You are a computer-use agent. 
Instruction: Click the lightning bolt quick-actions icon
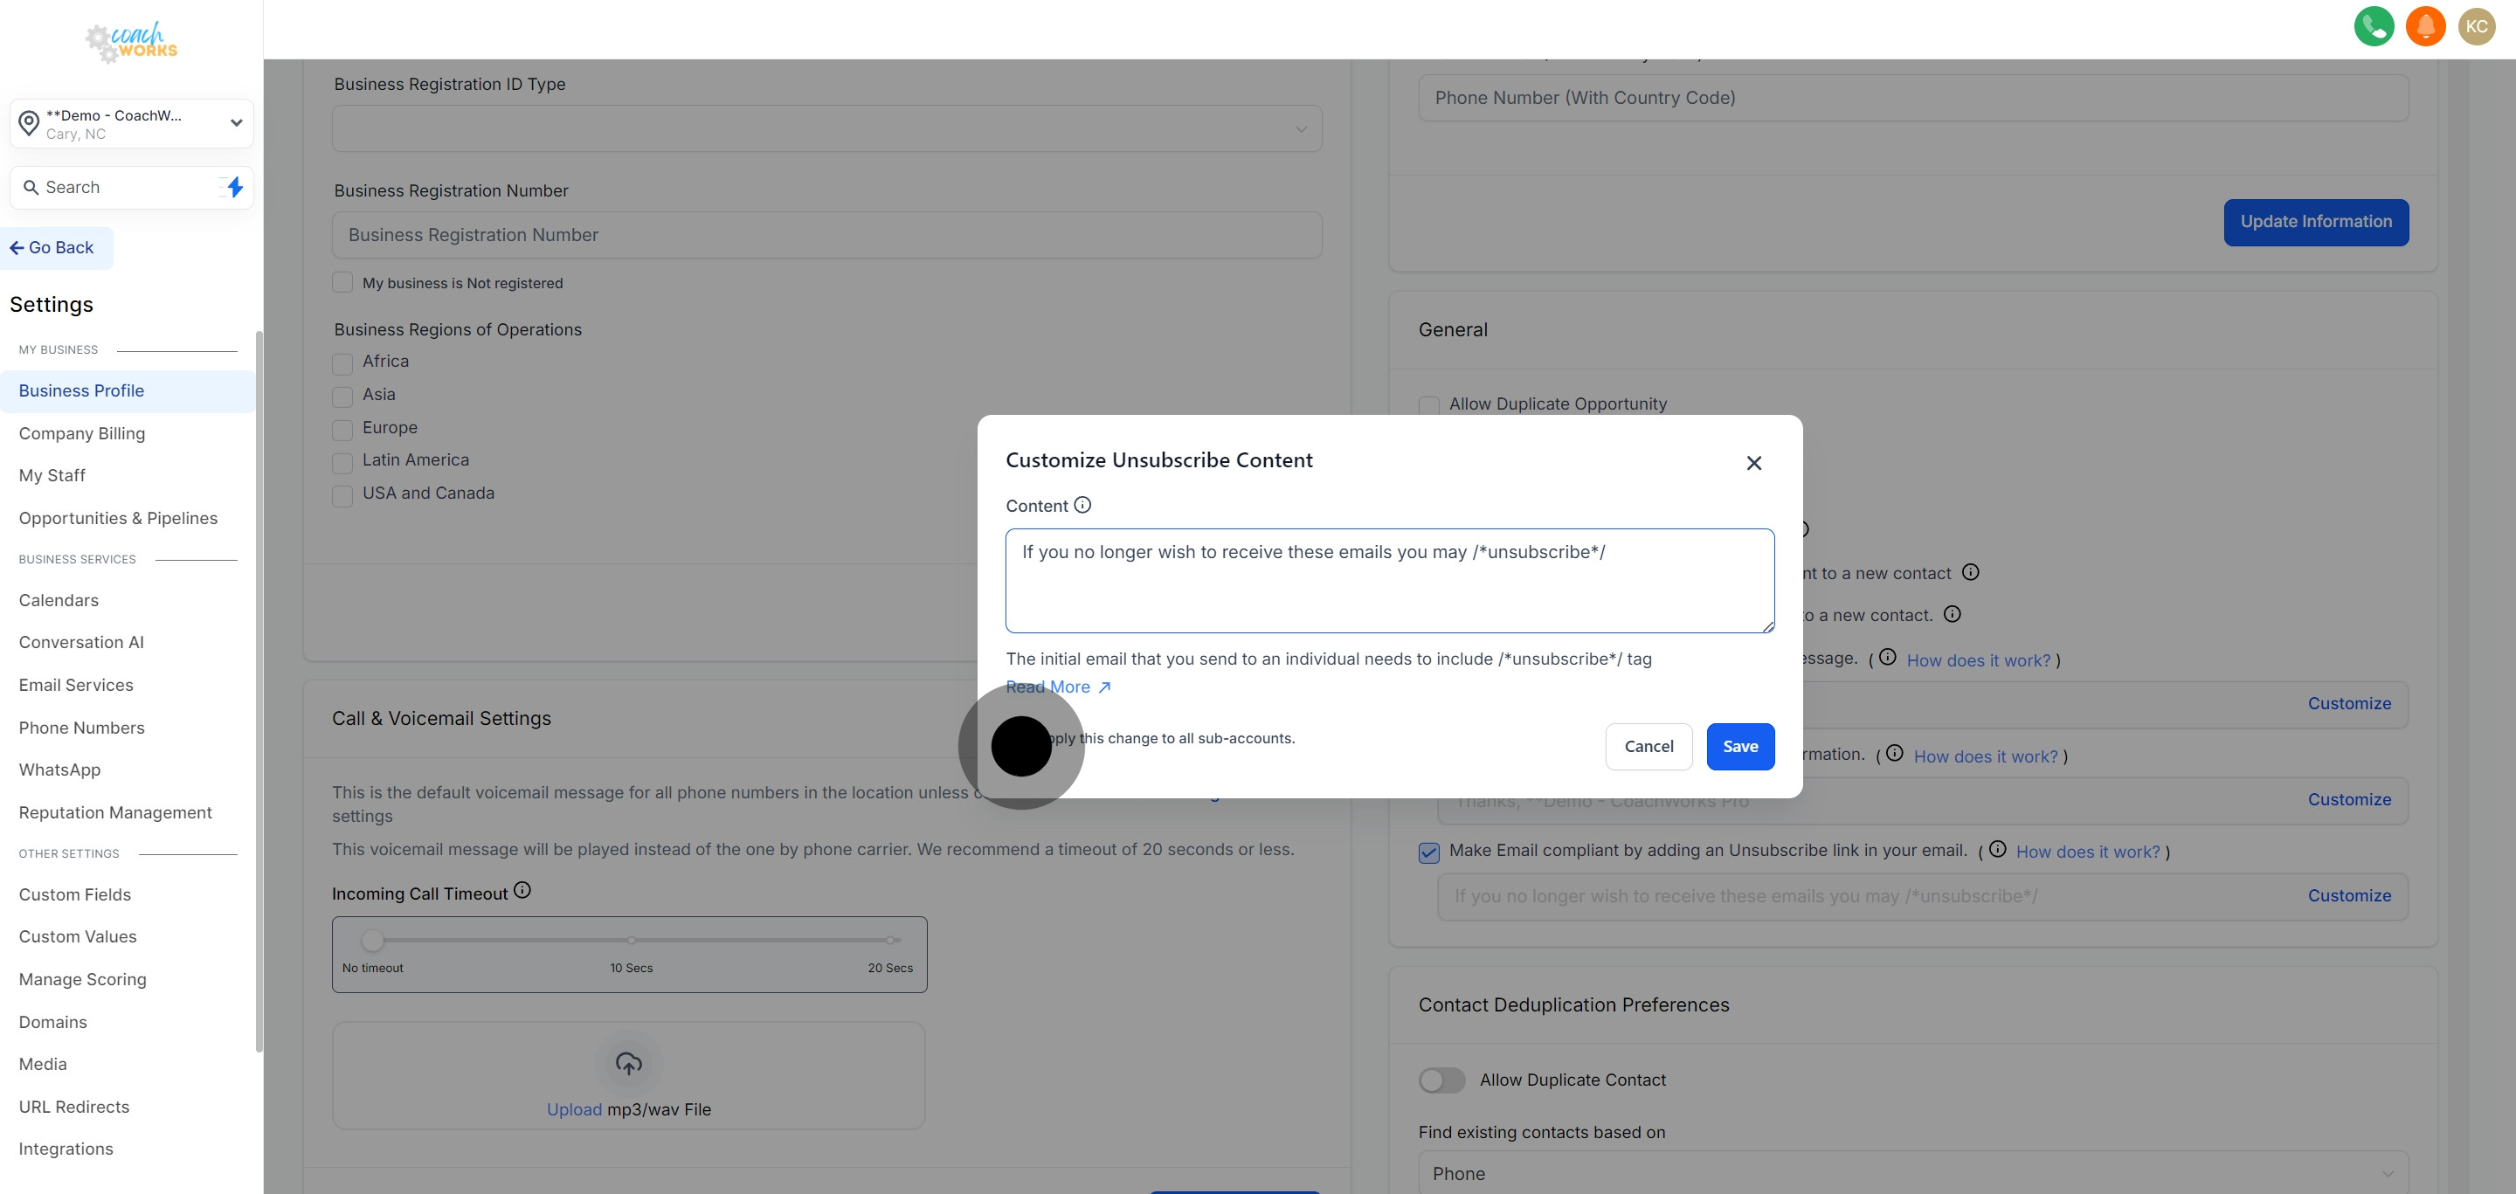tap(234, 186)
